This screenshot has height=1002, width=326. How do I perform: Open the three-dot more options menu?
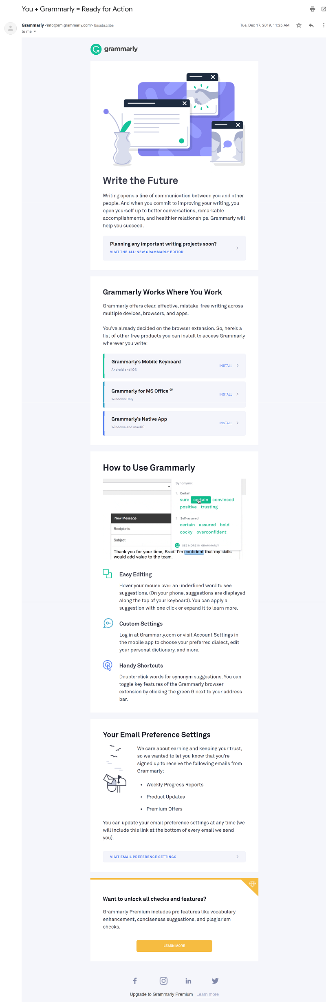tap(324, 25)
